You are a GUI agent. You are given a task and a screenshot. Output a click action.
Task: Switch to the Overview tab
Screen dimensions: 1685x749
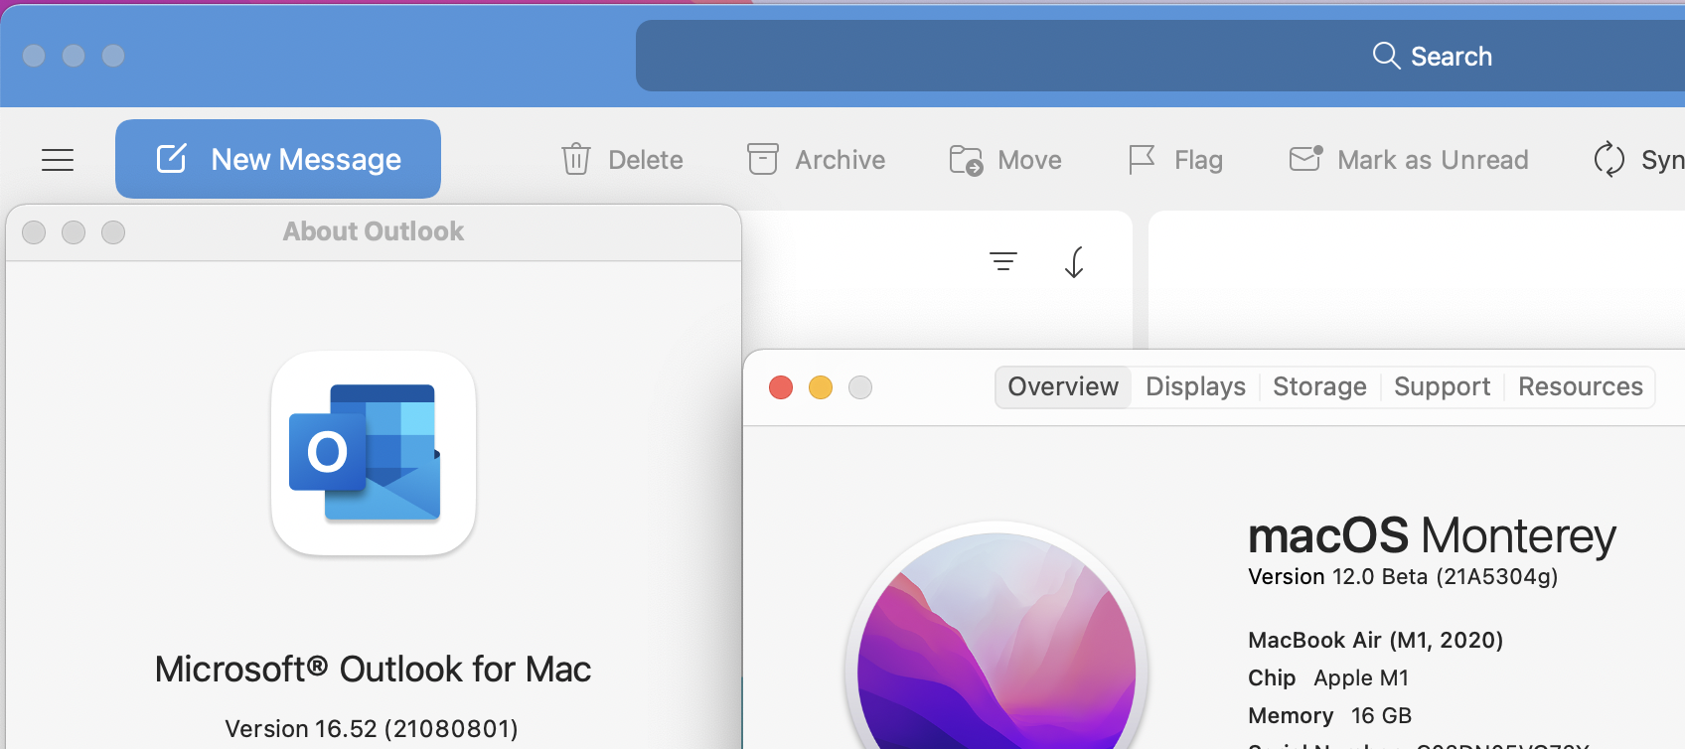pos(1063,386)
